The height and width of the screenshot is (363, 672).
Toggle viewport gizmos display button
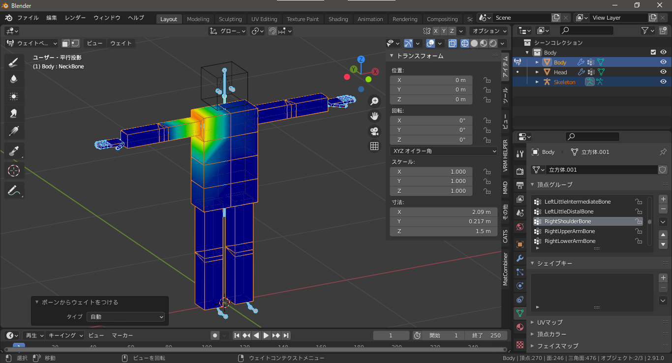pyautogui.click(x=408, y=43)
